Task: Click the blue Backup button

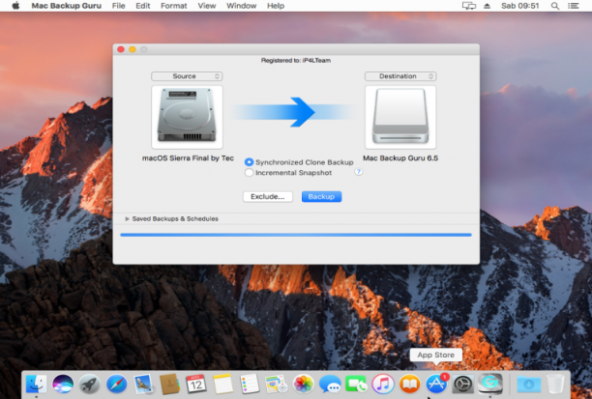Action: 321,196
